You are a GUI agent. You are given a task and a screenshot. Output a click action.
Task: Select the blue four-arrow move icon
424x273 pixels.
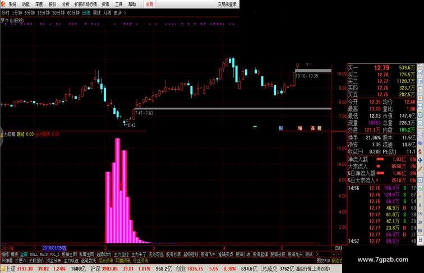(420, 160)
